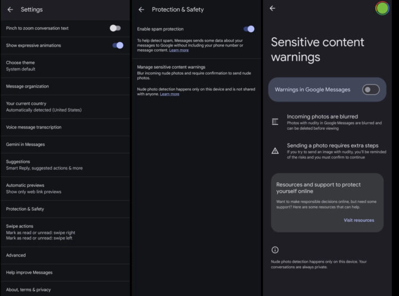This screenshot has height=296, width=399.
Task: Click Learn more under spam protection
Action: tap(178, 50)
